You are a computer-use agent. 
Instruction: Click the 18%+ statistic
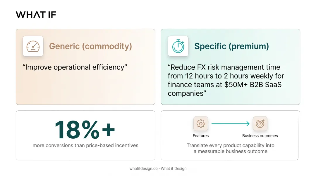(85, 130)
